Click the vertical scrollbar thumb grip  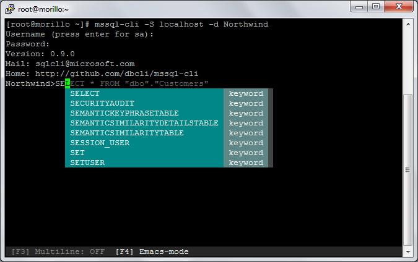(x=408, y=170)
